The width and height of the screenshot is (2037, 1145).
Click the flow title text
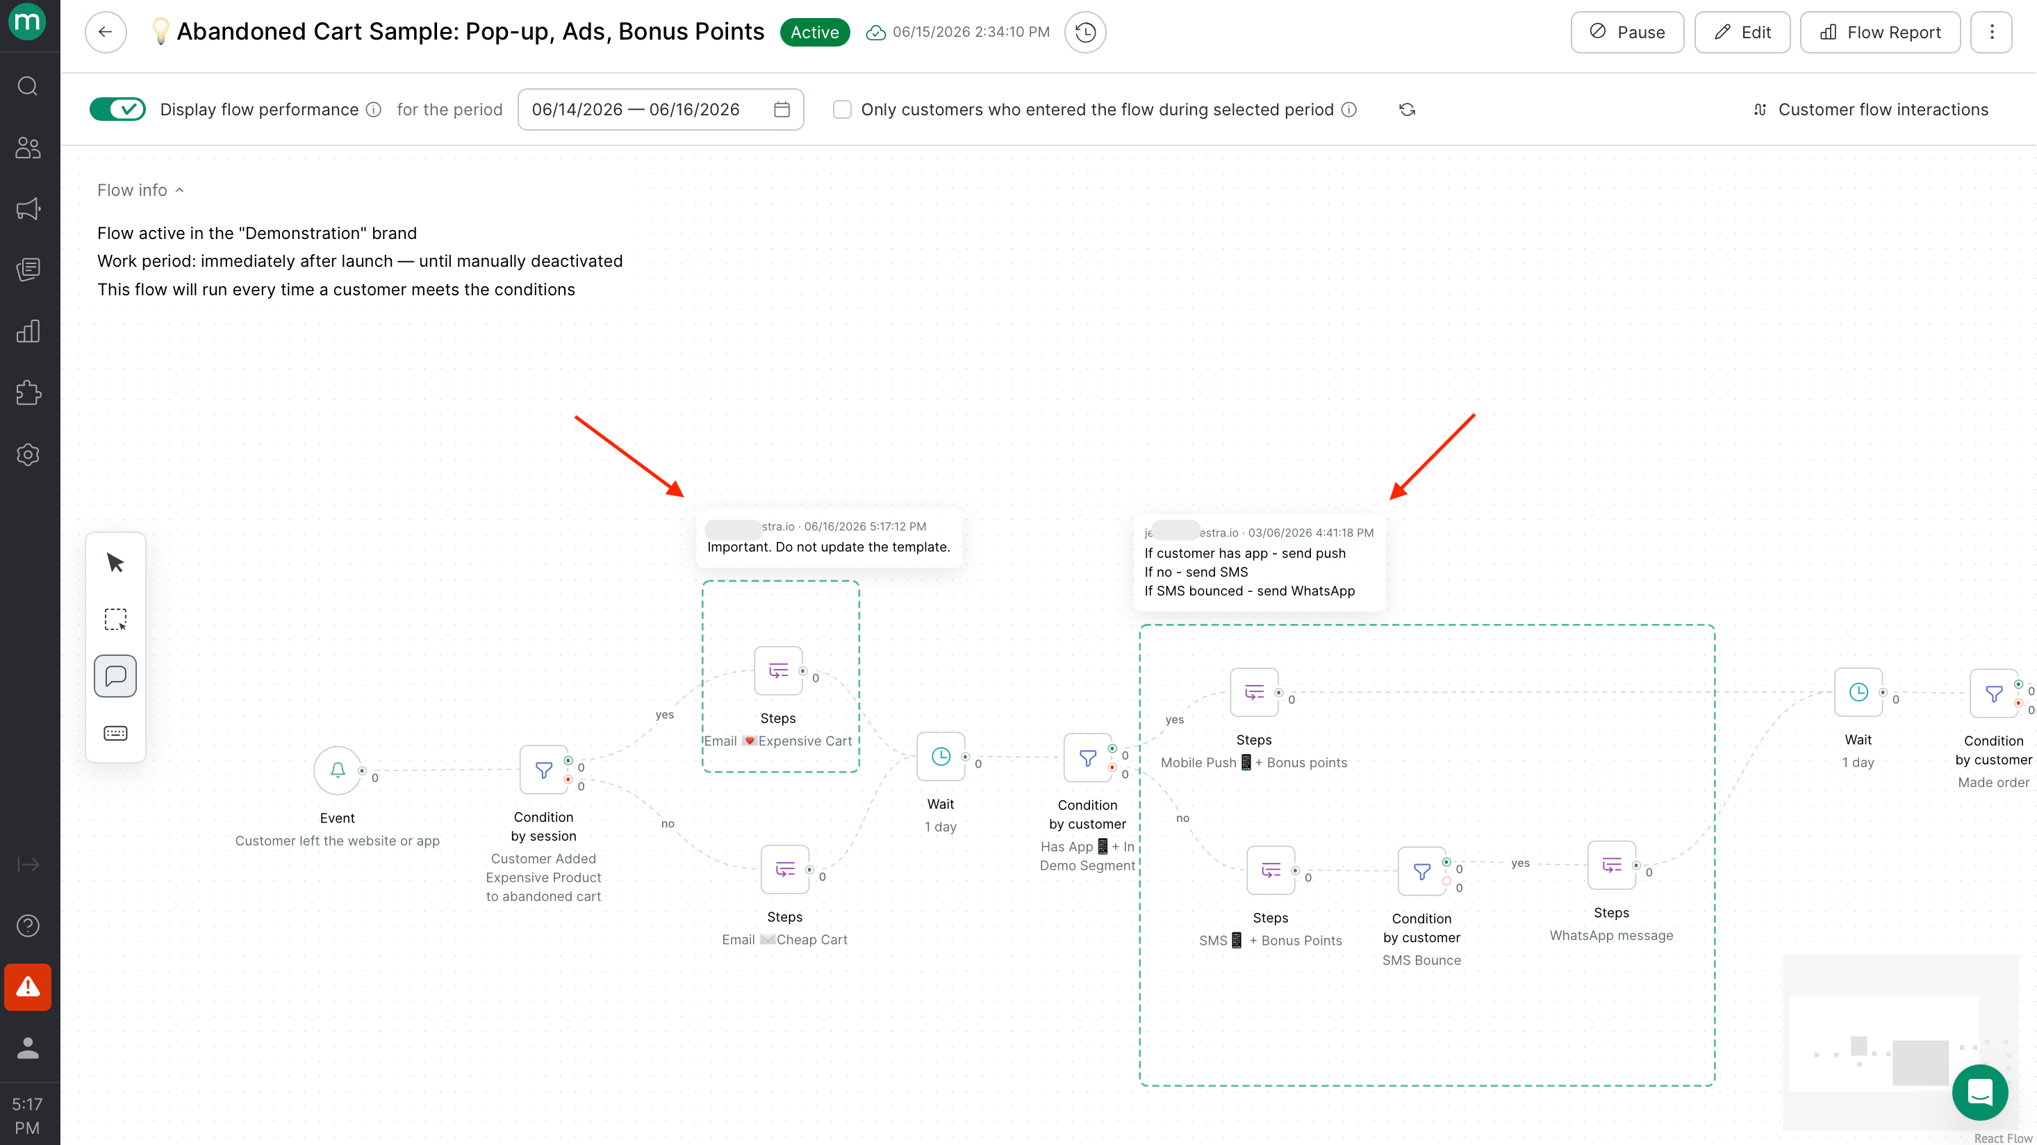470,32
